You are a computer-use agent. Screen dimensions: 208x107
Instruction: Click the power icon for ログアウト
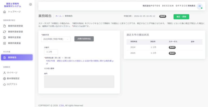click(x=5, y=84)
